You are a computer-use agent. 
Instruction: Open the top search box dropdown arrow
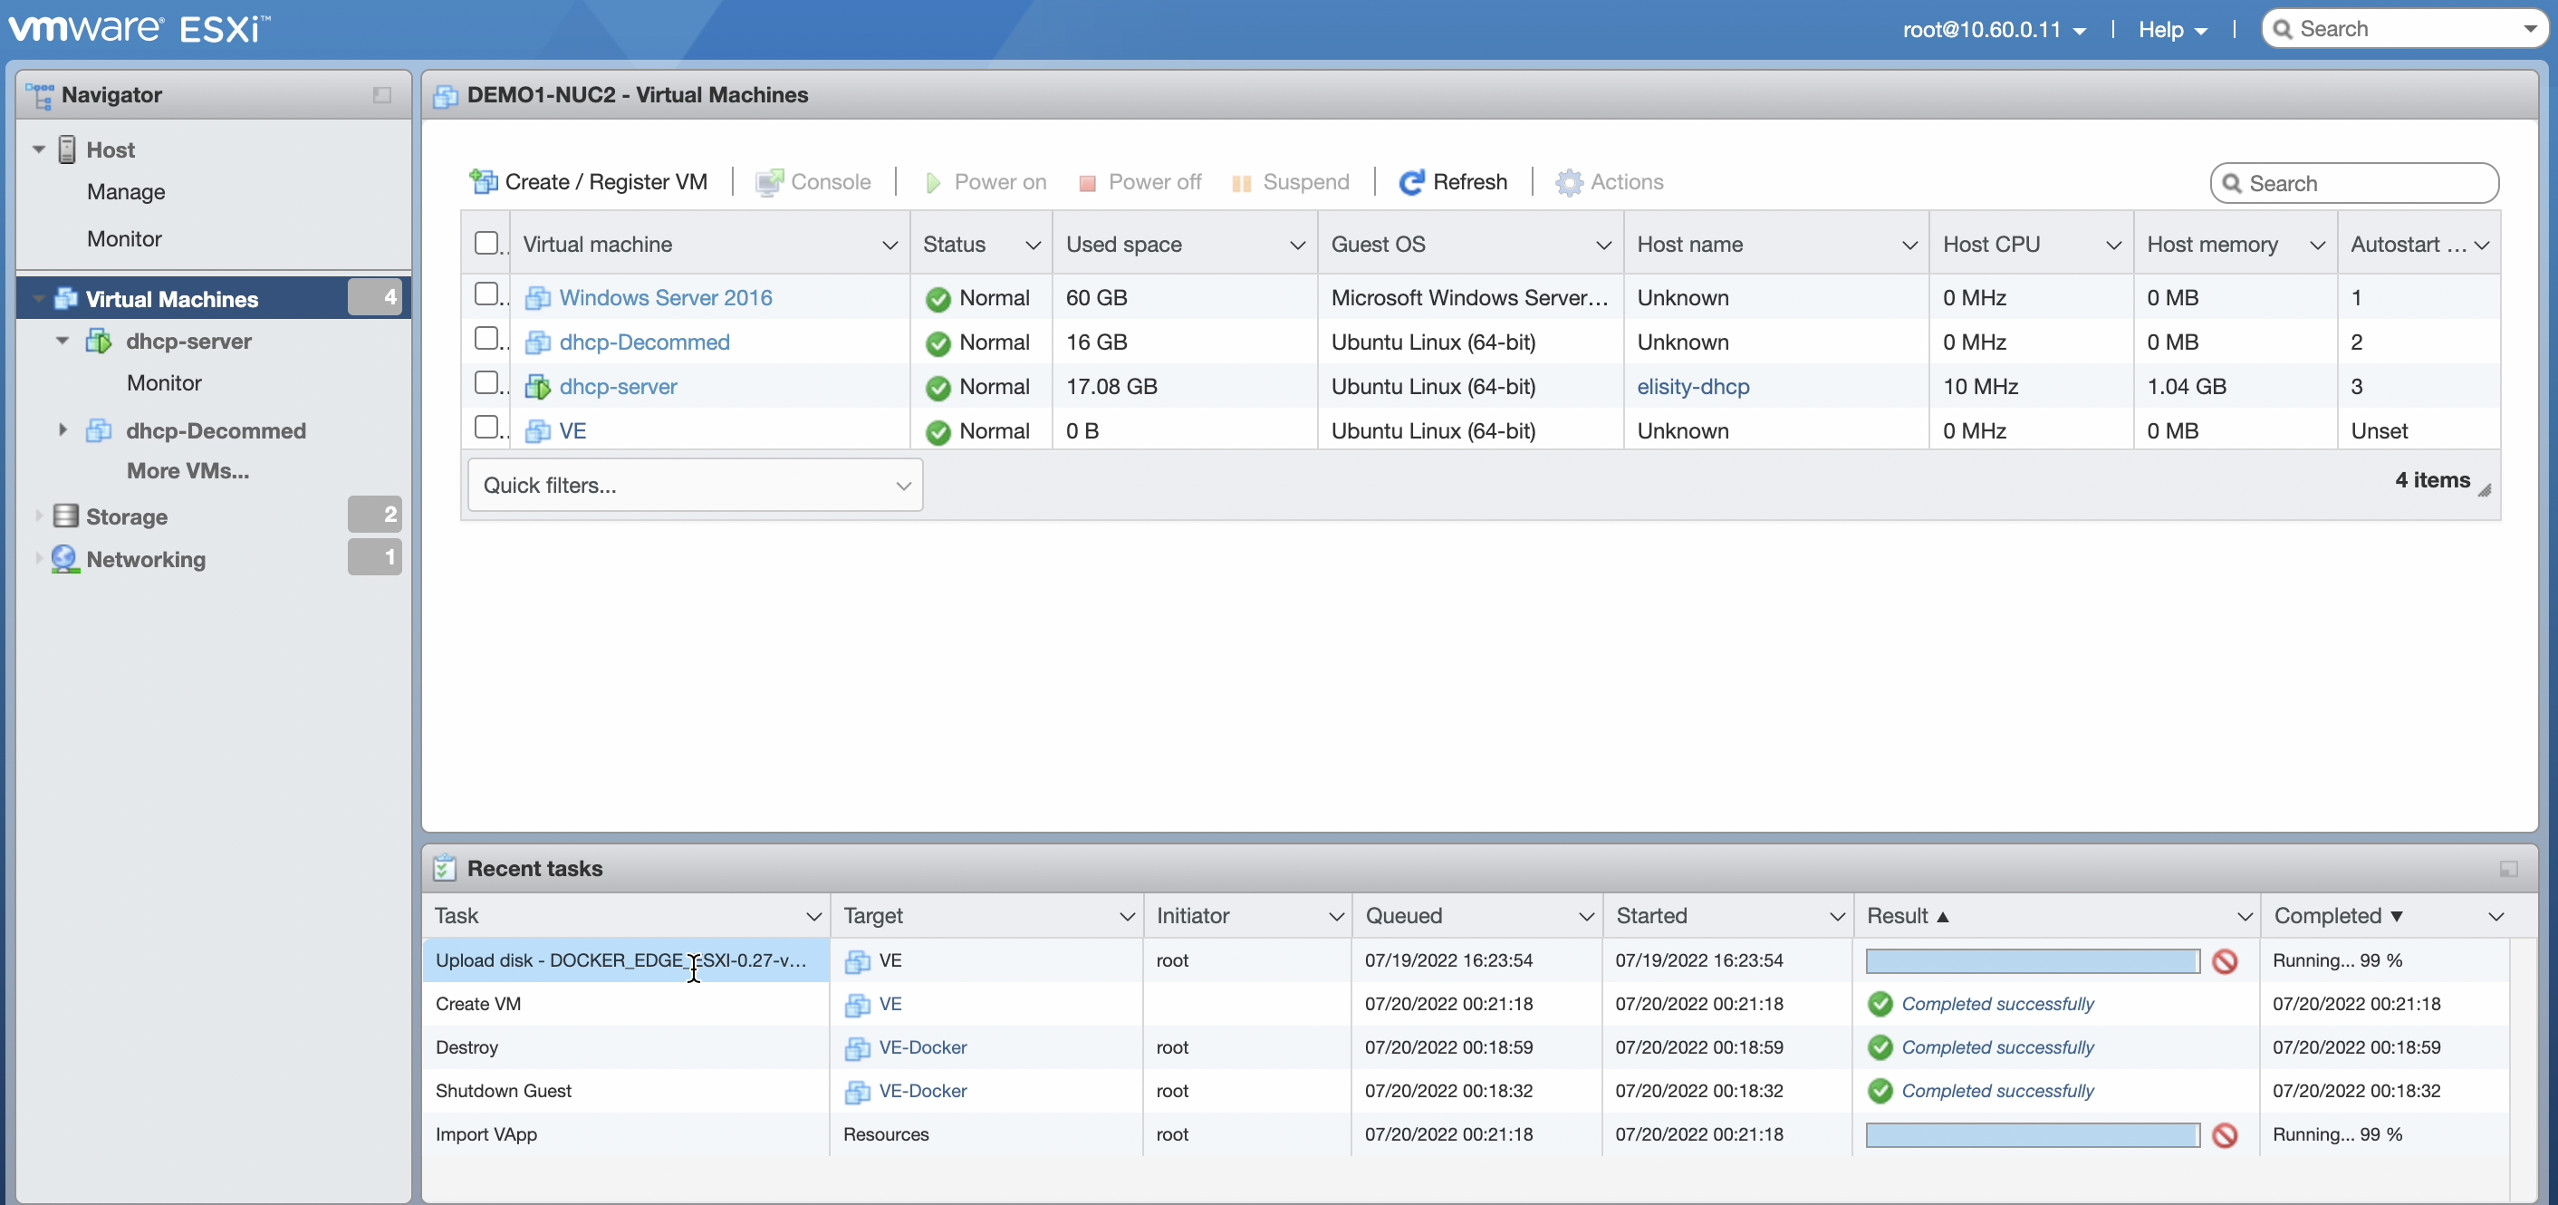click(2530, 29)
